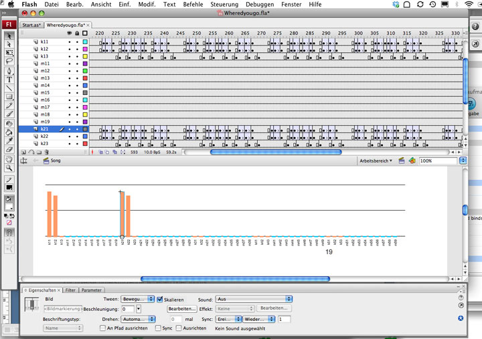Screen dimensions: 482x339
Task: Click the eye icon column header
Action: [x=70, y=33]
